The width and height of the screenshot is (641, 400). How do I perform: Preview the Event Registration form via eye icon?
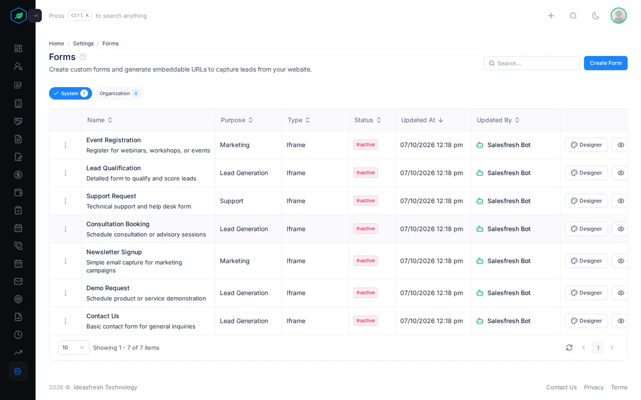[620, 145]
